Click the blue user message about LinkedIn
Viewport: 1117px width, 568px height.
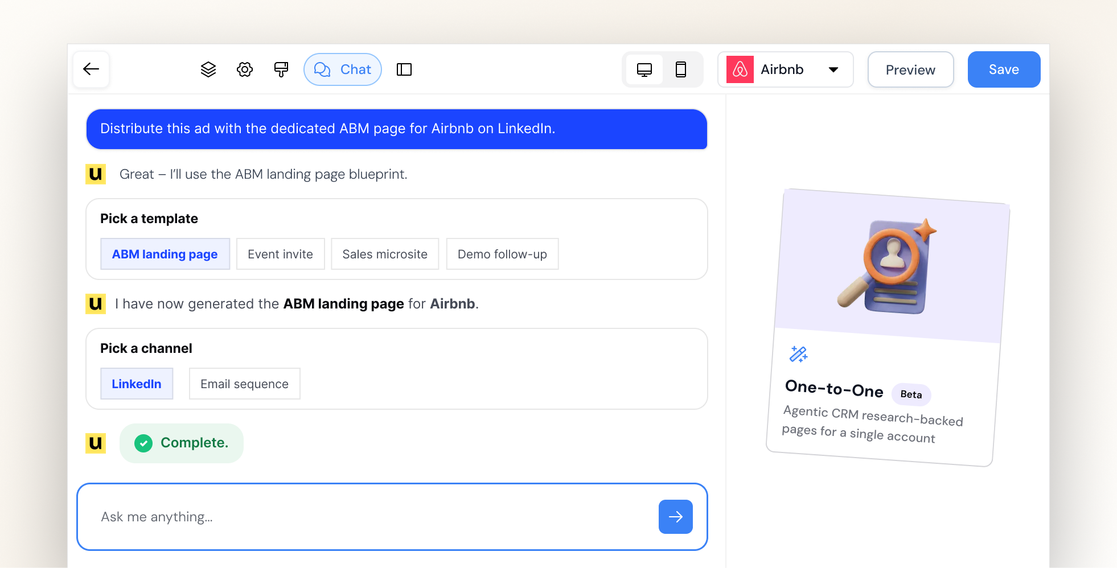397,129
